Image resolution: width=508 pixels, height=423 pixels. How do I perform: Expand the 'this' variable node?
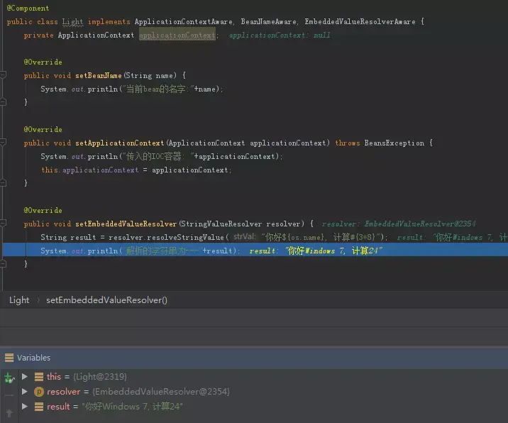click(x=24, y=376)
